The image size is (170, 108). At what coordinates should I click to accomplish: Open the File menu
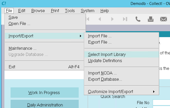pyautogui.click(x=9, y=11)
